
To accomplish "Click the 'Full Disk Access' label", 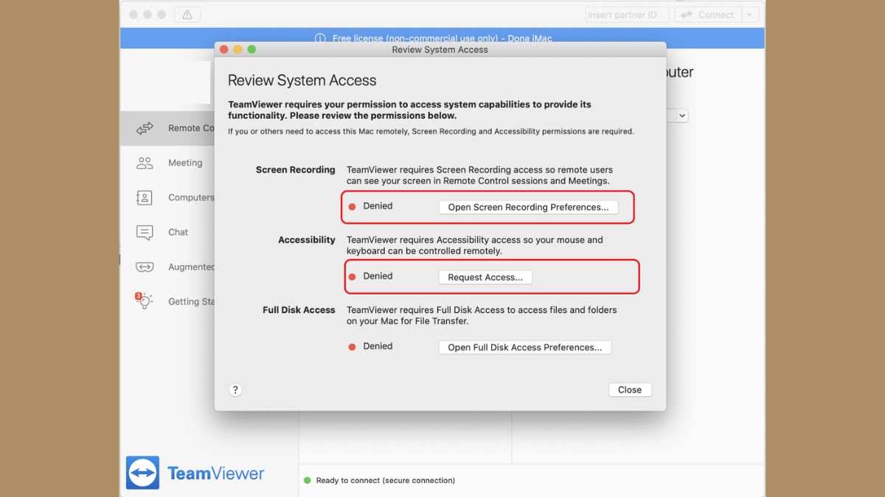I will coord(299,310).
